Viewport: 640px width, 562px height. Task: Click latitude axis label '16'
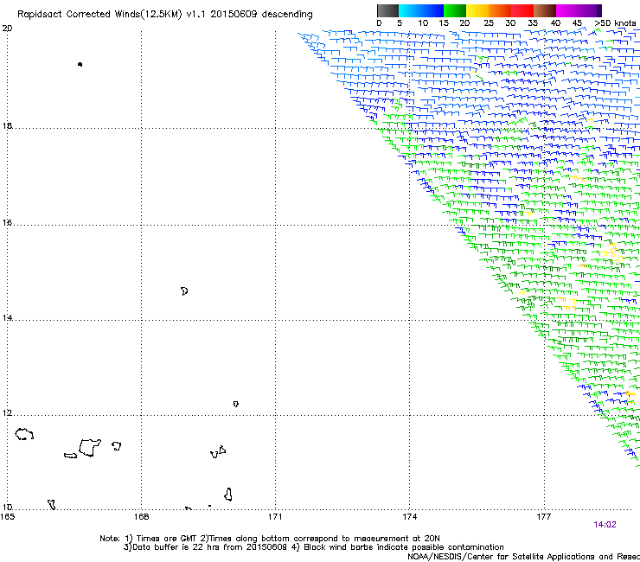coord(7,222)
